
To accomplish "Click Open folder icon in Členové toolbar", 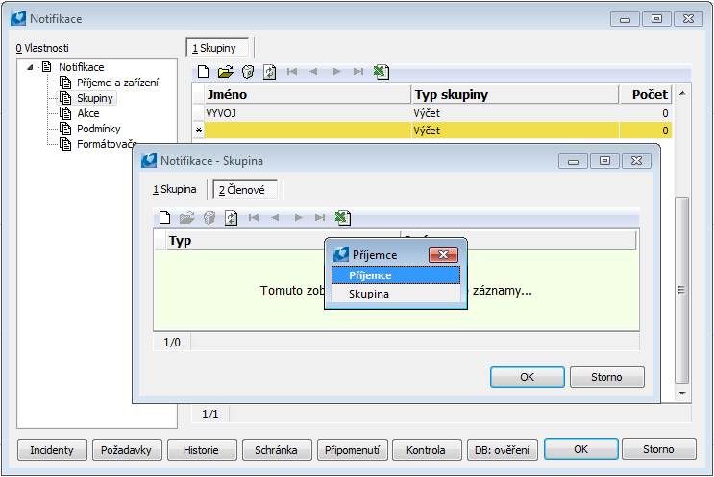I will point(187,218).
